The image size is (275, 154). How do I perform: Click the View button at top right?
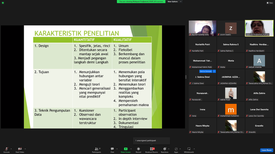click(270, 3)
